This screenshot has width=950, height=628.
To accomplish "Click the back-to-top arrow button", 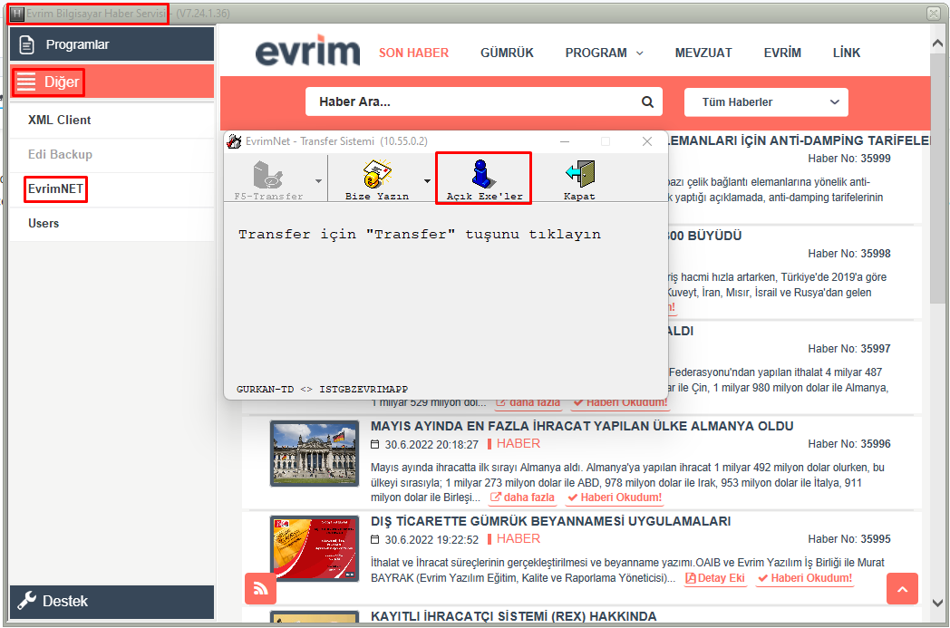I will click(902, 589).
